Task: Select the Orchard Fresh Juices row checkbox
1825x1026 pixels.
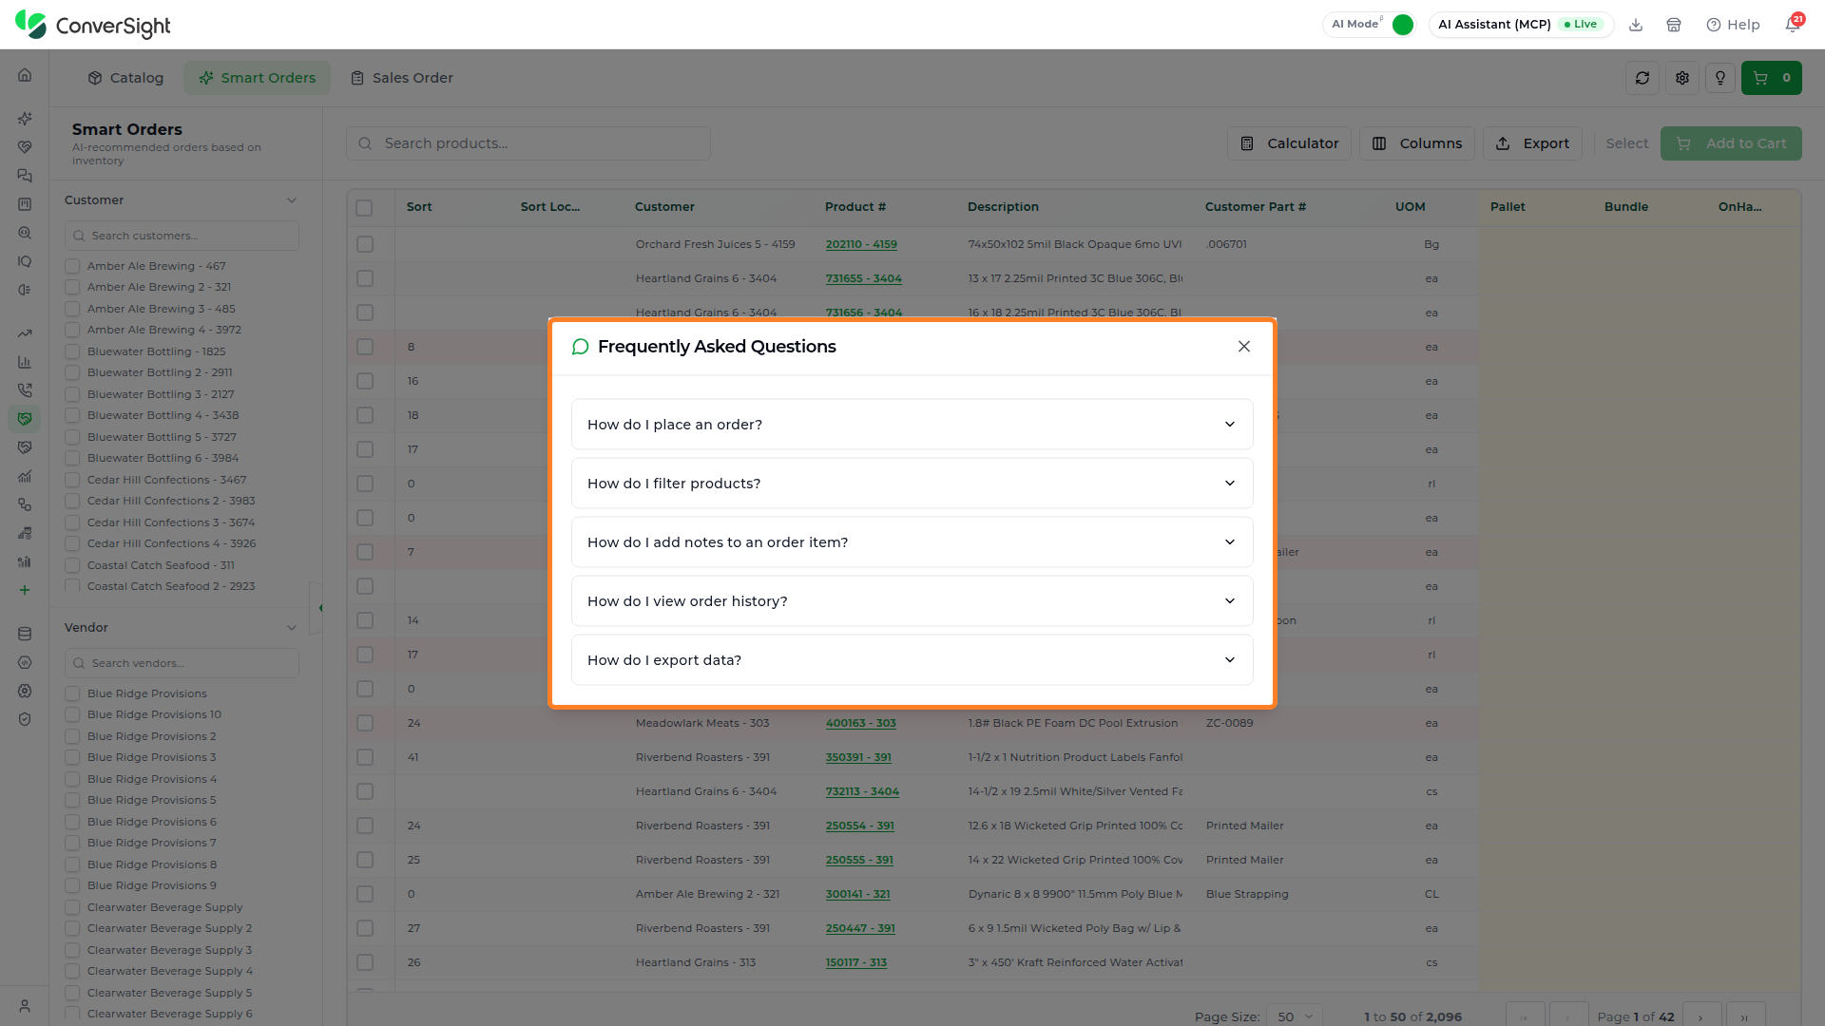Action: pos(365,244)
